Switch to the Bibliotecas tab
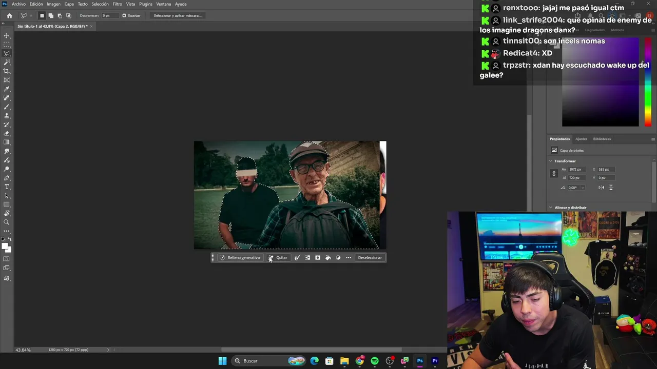This screenshot has height=369, width=657. [x=602, y=139]
